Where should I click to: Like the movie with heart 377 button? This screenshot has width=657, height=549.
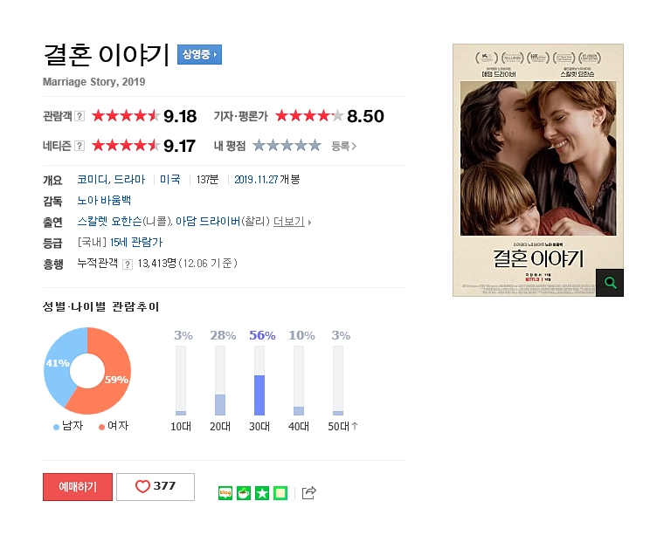pos(156,487)
